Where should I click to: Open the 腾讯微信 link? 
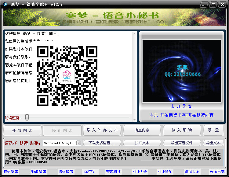(x=66, y=172)
